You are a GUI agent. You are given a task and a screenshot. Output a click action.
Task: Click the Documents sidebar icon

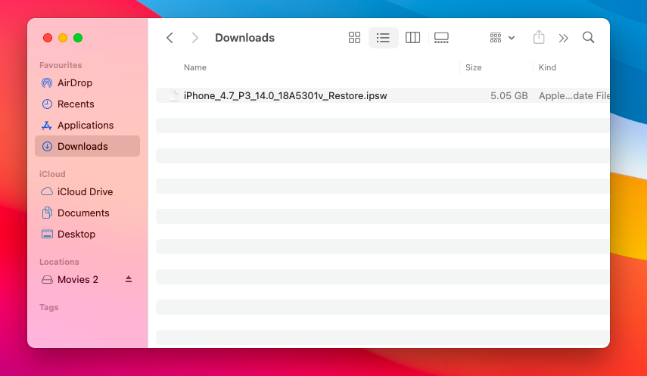point(47,213)
